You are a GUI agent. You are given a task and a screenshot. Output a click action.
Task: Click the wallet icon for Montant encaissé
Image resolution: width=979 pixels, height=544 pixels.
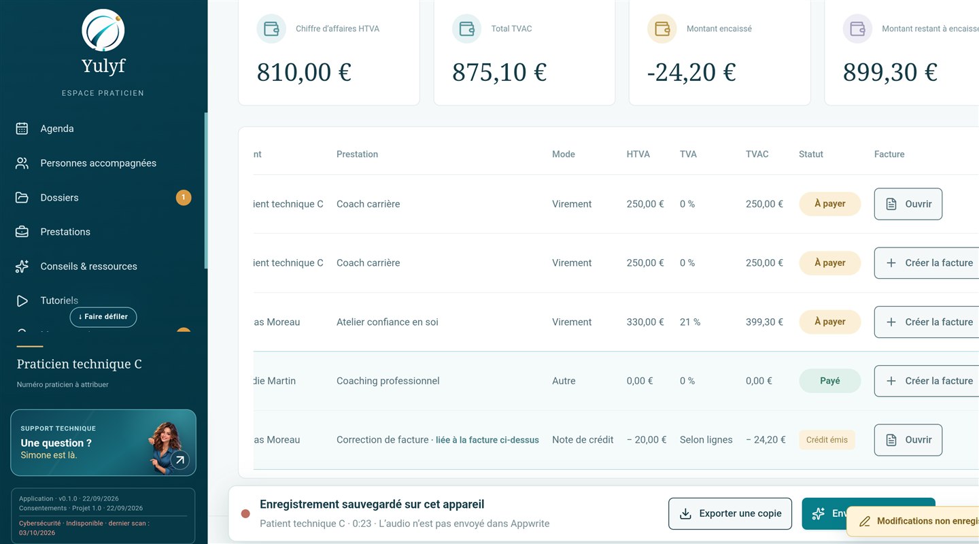pos(662,29)
